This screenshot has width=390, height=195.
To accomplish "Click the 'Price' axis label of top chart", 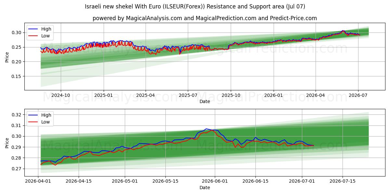I will (7, 57).
